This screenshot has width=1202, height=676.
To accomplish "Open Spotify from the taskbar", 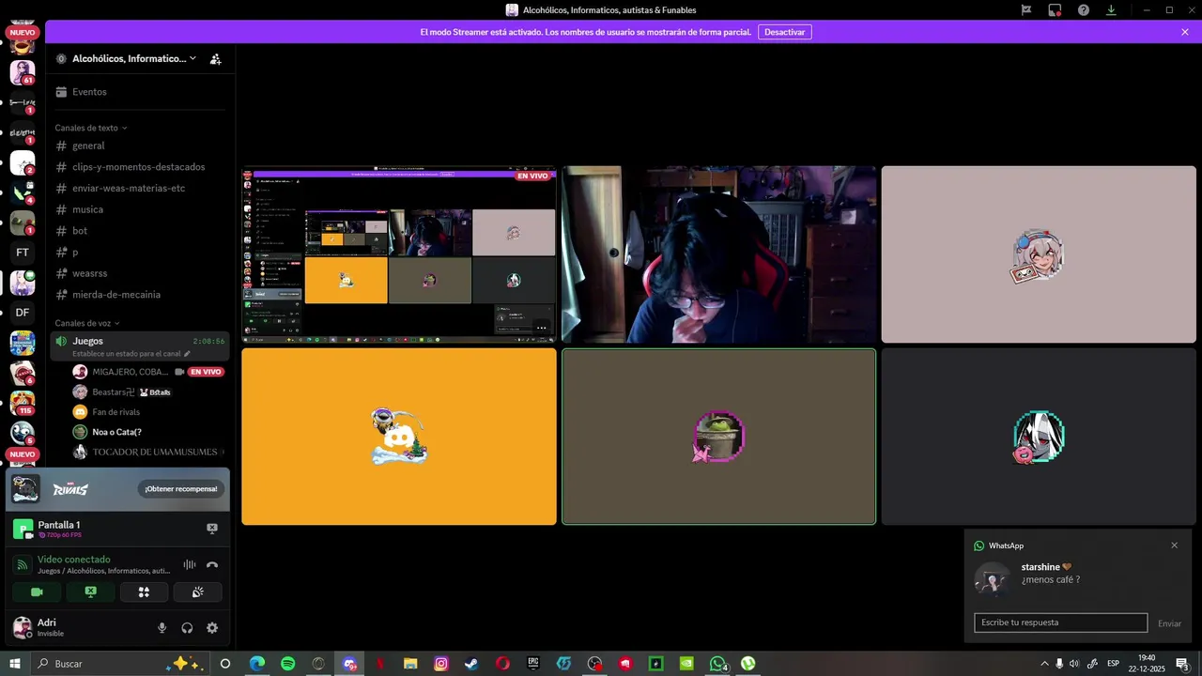I will (x=287, y=664).
